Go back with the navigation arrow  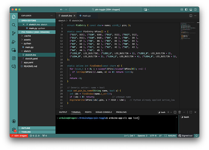(61, 9)
